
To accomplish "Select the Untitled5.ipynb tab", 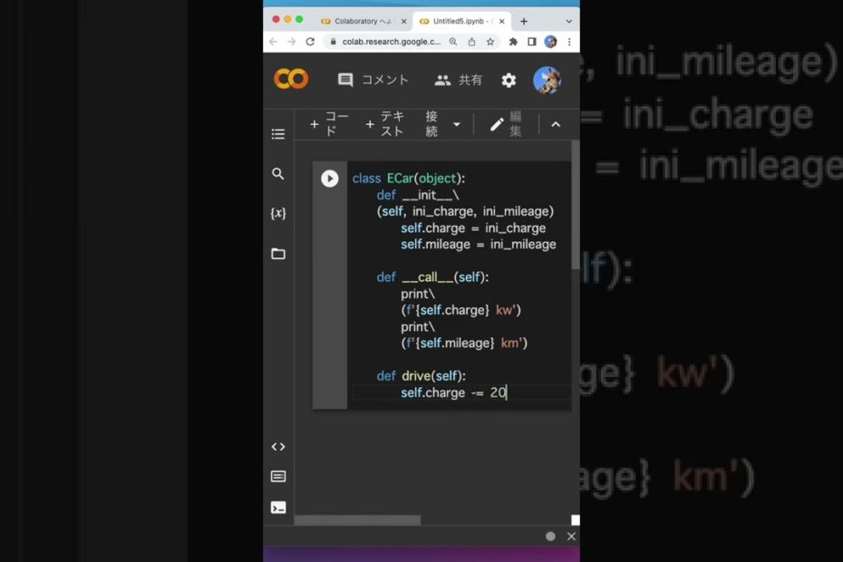I will coord(458,21).
